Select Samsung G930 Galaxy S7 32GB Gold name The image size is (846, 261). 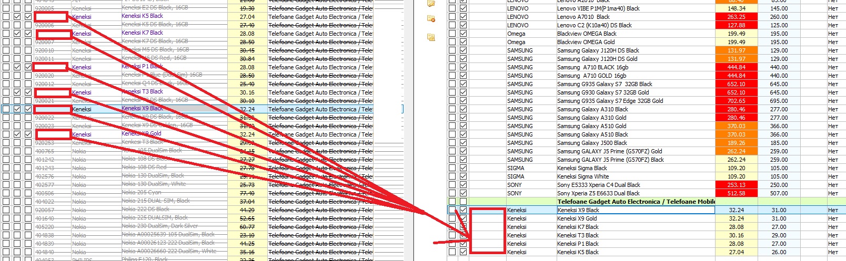603,92
